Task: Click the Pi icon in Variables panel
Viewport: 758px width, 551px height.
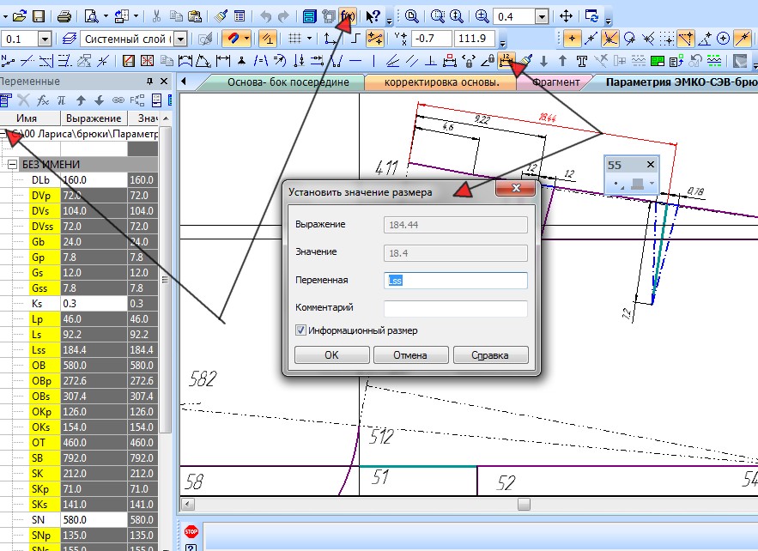Action: pyautogui.click(x=60, y=100)
